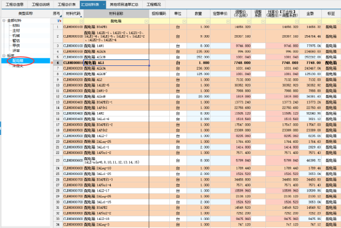The height and width of the screenshot is (228, 341).
Task: Open the 工程概况 tab
Action: (x=153, y=4)
